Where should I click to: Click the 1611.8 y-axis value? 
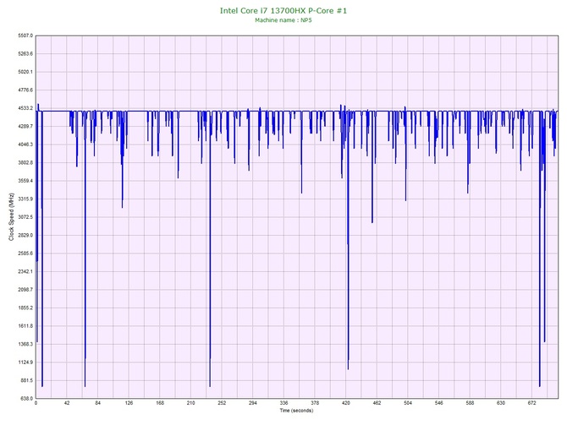click(25, 325)
